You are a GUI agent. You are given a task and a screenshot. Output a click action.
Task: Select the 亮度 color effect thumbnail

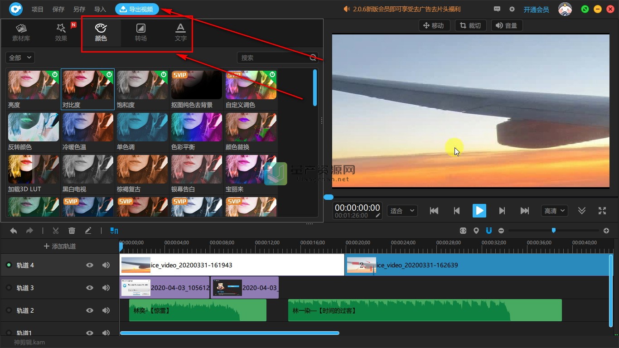point(34,85)
